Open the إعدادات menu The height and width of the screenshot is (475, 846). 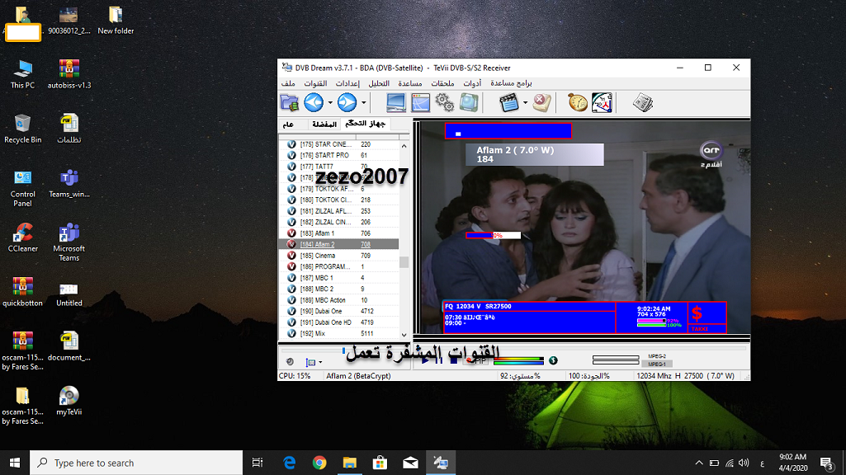pyautogui.click(x=347, y=83)
